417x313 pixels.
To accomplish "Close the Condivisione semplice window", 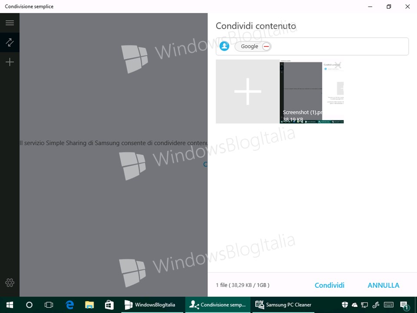I will pos(407,7).
